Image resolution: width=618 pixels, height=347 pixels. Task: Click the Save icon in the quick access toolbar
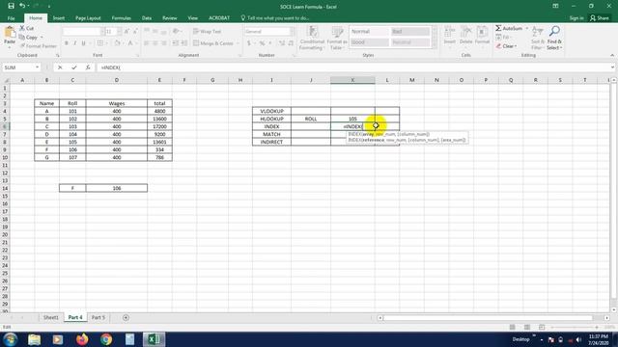(x=11, y=6)
